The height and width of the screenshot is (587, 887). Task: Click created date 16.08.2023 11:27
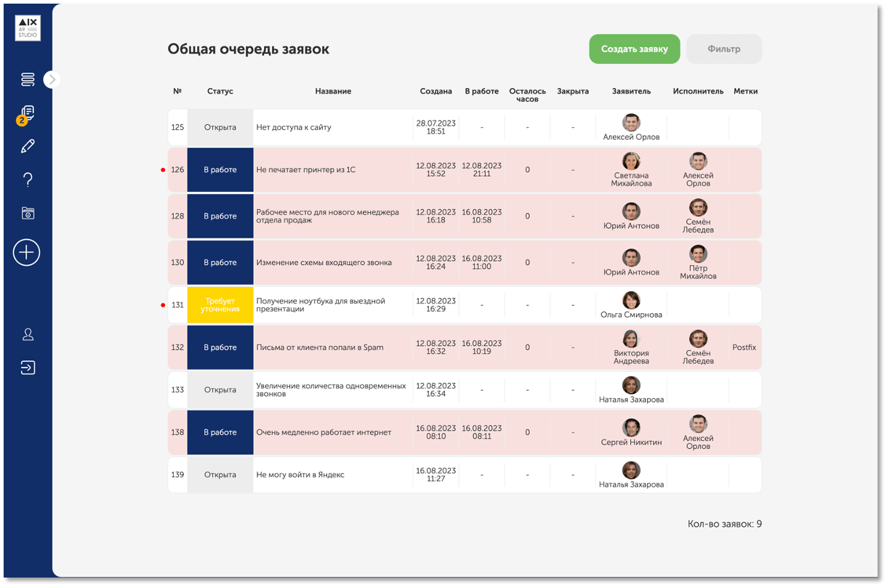tap(436, 475)
